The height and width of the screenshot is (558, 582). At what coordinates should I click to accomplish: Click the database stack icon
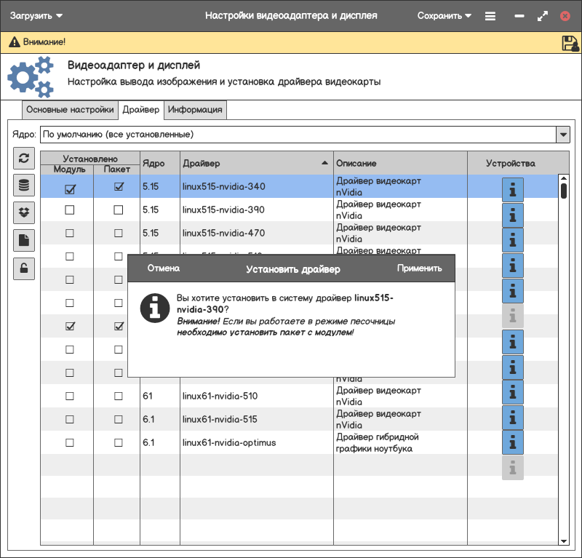[x=24, y=186]
